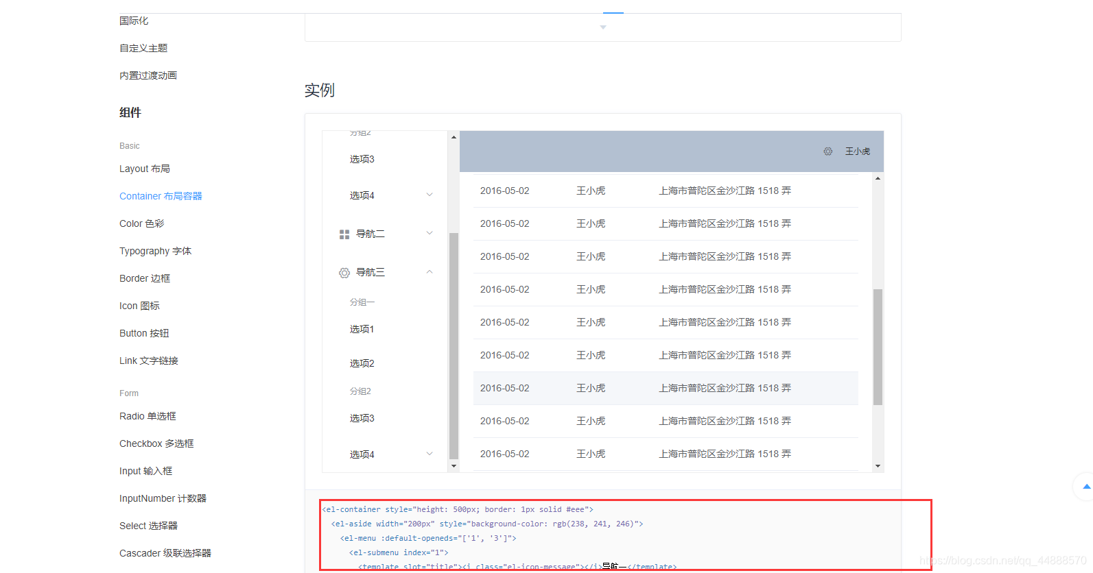The height and width of the screenshot is (573, 1093).
Task: Click the highlighted table row date 2016-05-02
Action: point(505,388)
